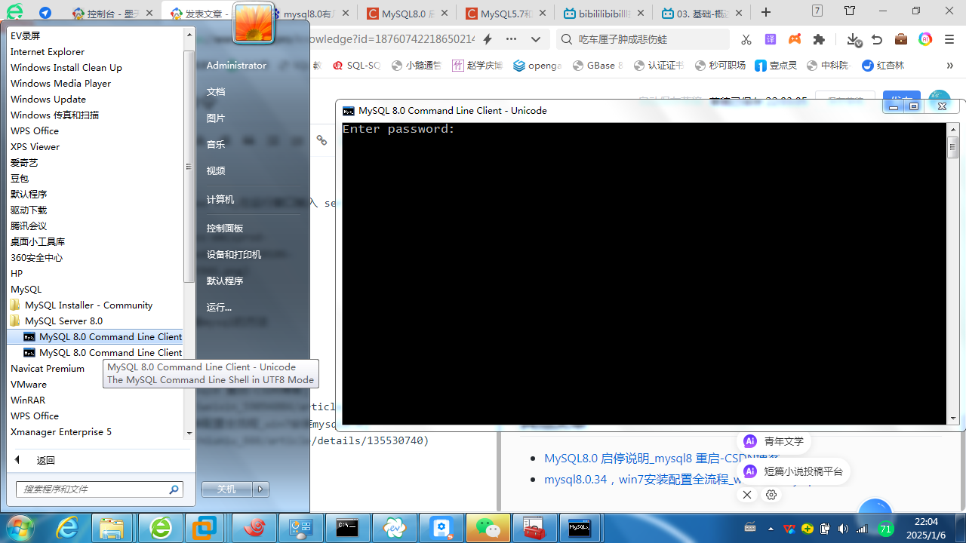Switch to the 发表文章 browser tab
Screen dimensions: 966x543
coord(201,13)
